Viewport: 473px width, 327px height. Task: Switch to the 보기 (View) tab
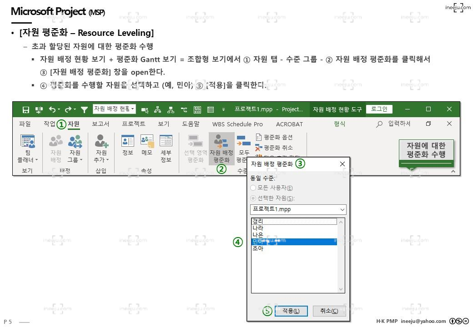[164, 124]
